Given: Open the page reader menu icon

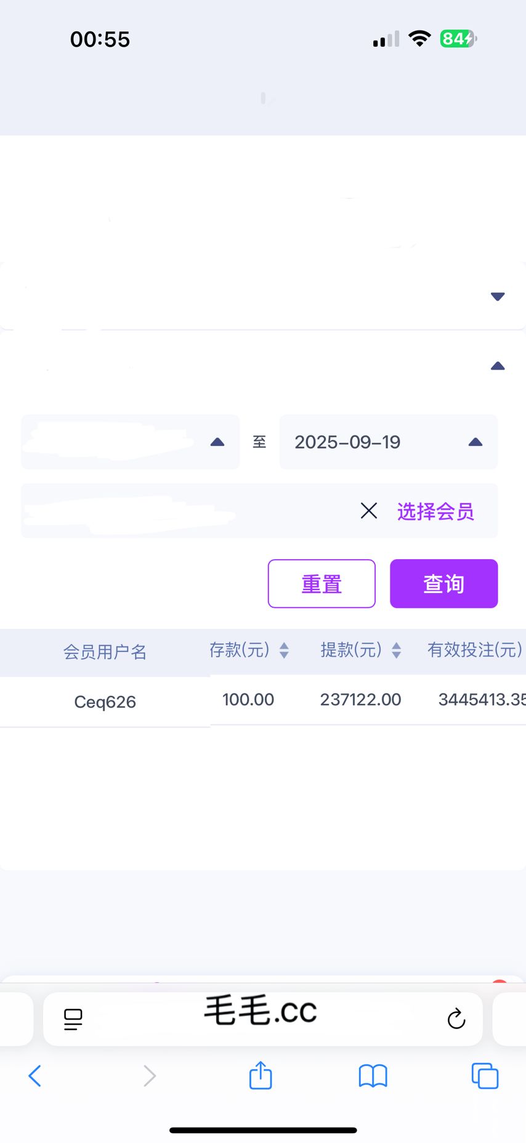Looking at the screenshot, I should click(73, 1019).
